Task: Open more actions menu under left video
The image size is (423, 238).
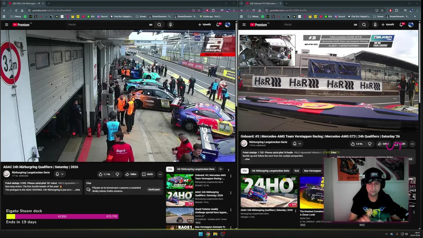Action: point(160,174)
